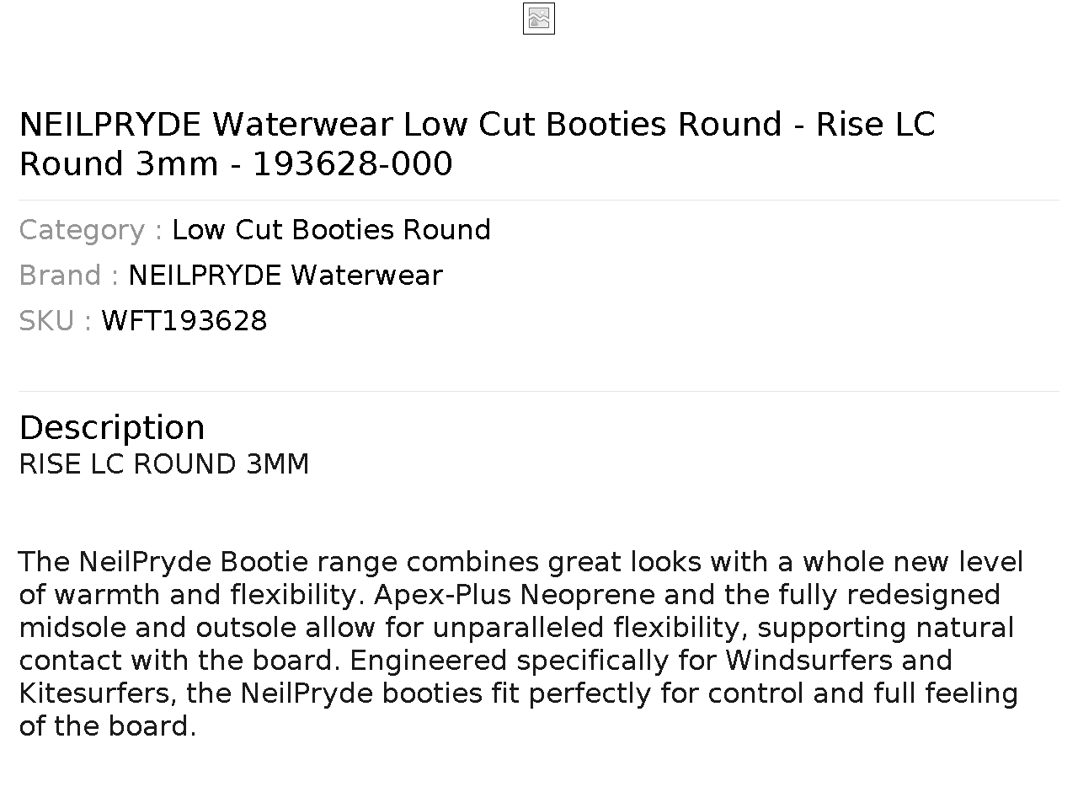Click the gray Category label
Viewport: 1078px width, 787px height.
pyautogui.click(x=90, y=230)
